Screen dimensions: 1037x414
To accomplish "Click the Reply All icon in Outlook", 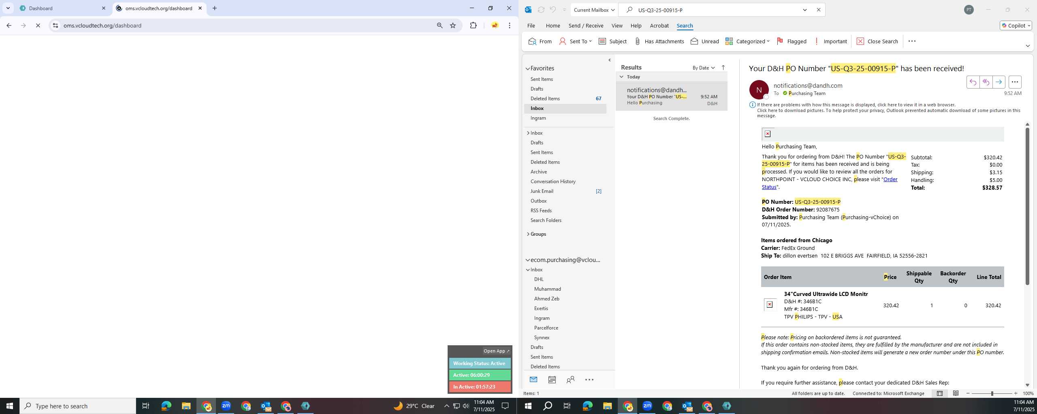I will pyautogui.click(x=986, y=82).
